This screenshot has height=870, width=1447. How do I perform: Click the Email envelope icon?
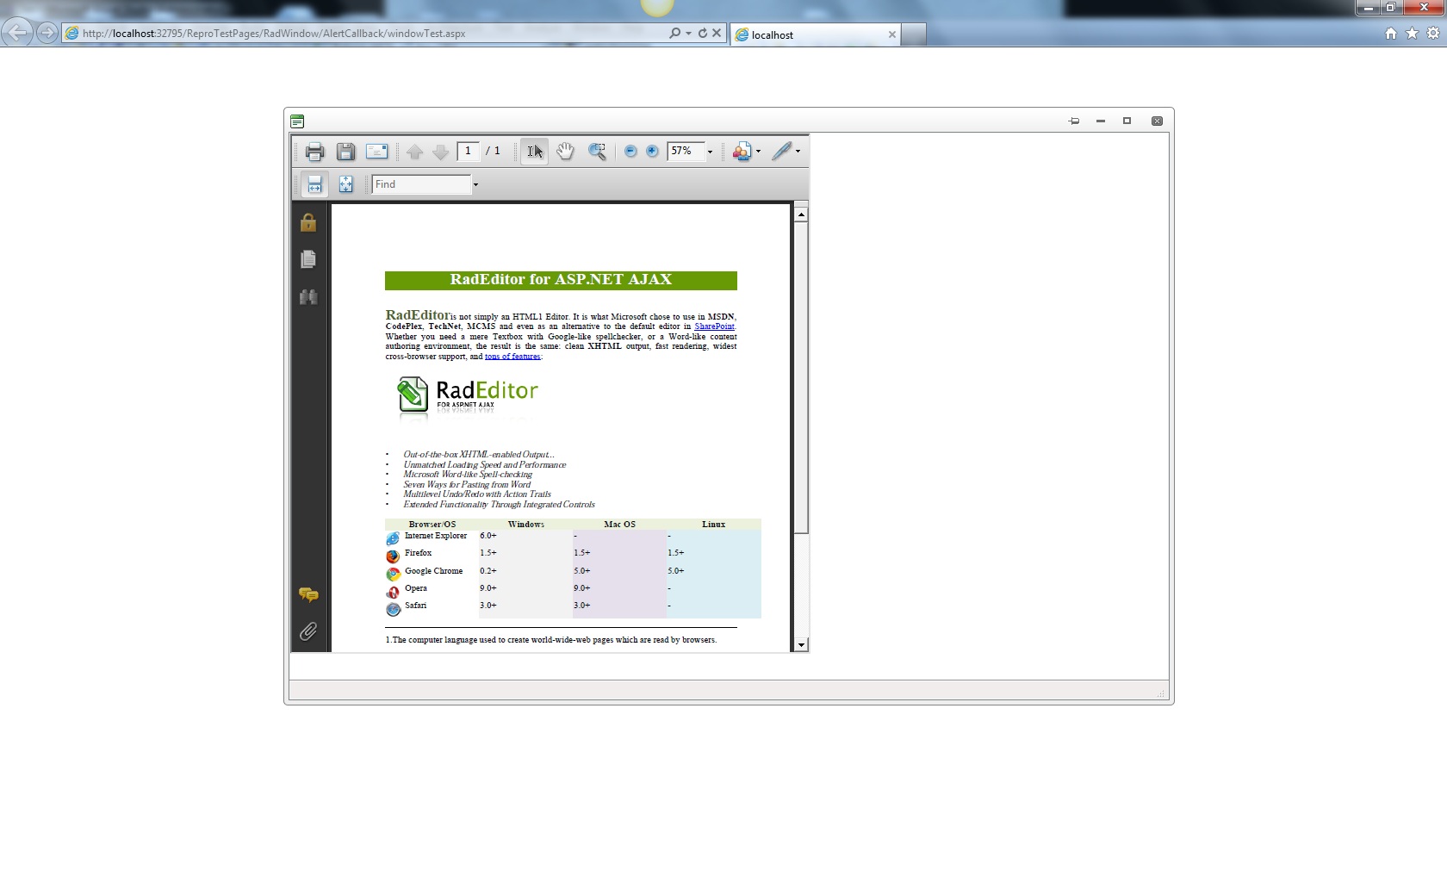coord(376,152)
